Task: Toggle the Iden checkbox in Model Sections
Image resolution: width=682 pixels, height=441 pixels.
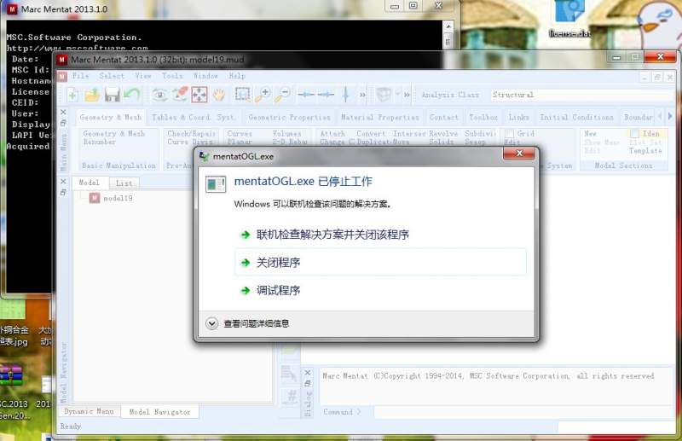Action: [x=634, y=133]
